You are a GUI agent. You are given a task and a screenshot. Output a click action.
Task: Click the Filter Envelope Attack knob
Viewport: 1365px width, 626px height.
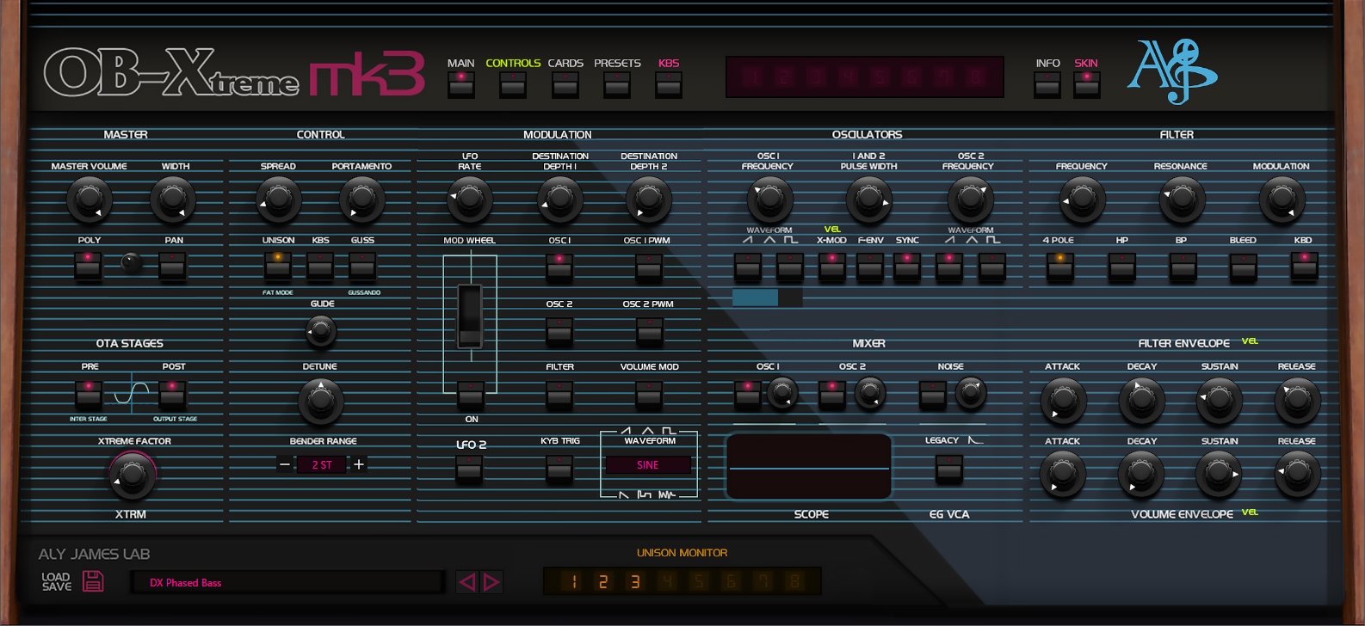(x=1063, y=401)
